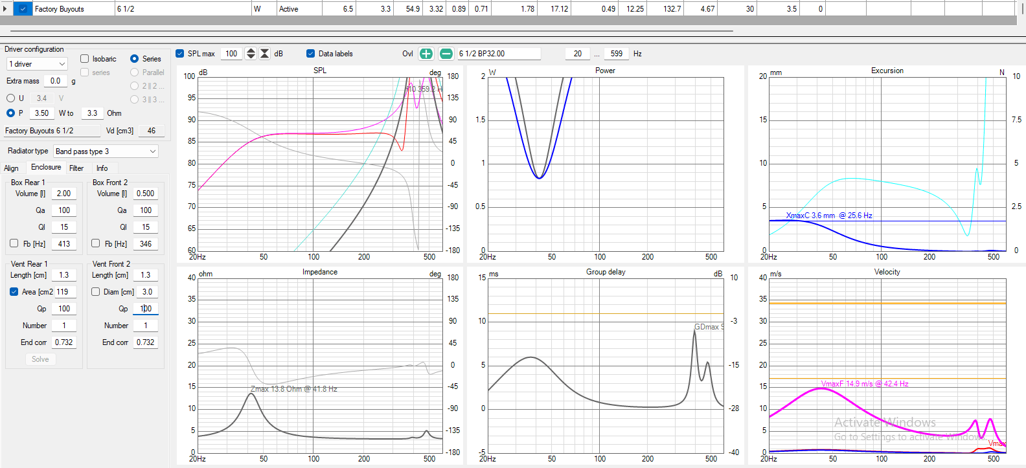The height and width of the screenshot is (468, 1026).
Task: Open the Info tab
Action: click(102, 168)
